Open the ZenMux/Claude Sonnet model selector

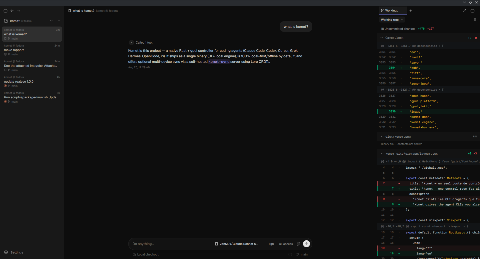[236, 244]
